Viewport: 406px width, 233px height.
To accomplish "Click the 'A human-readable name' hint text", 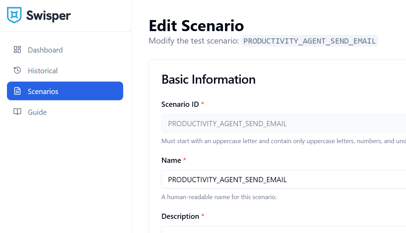I will click(x=219, y=197).
